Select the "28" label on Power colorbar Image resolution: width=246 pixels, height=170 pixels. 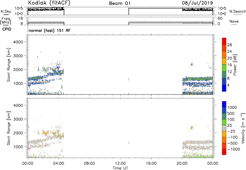229,45
